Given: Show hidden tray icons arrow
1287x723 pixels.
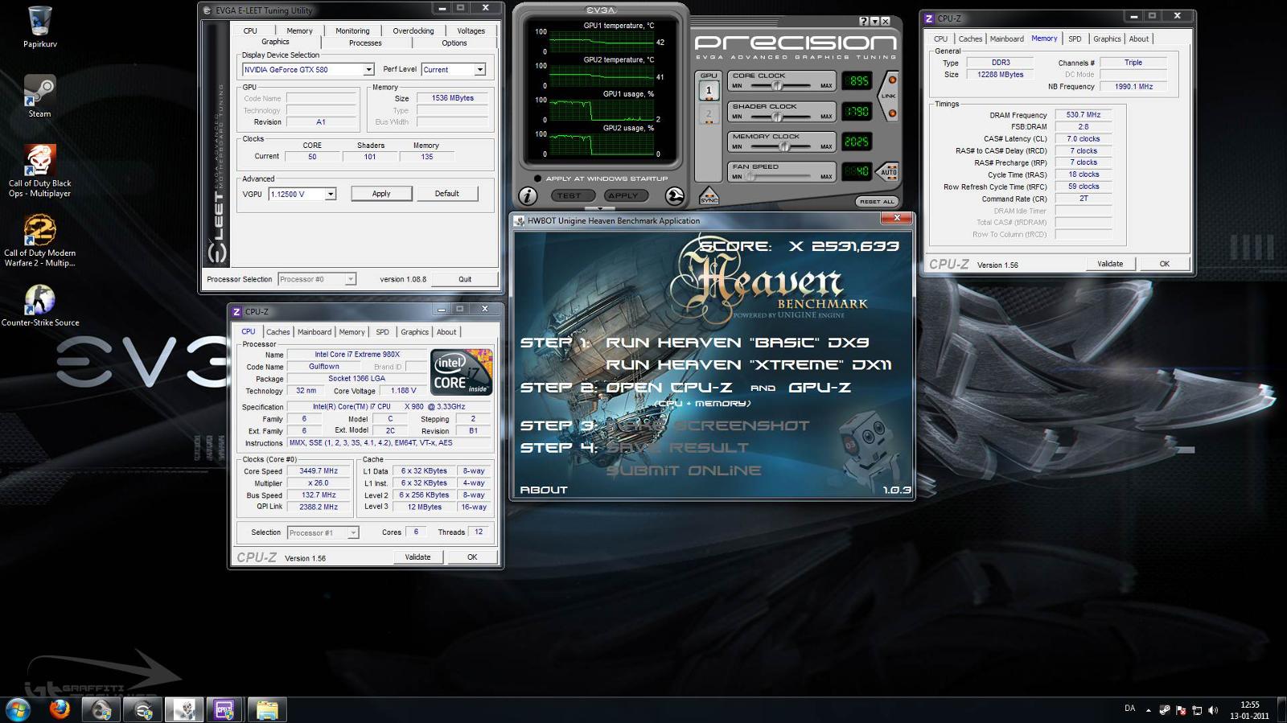Looking at the screenshot, I should pyautogui.click(x=1149, y=709).
